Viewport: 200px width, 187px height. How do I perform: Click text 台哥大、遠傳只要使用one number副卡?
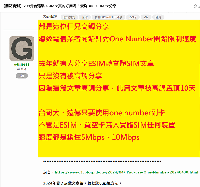[102, 113]
